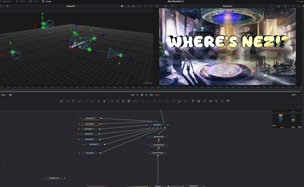Viewport: 304px width, 187px height.
Task: Add a Background node from the toolbar
Action: point(62,101)
